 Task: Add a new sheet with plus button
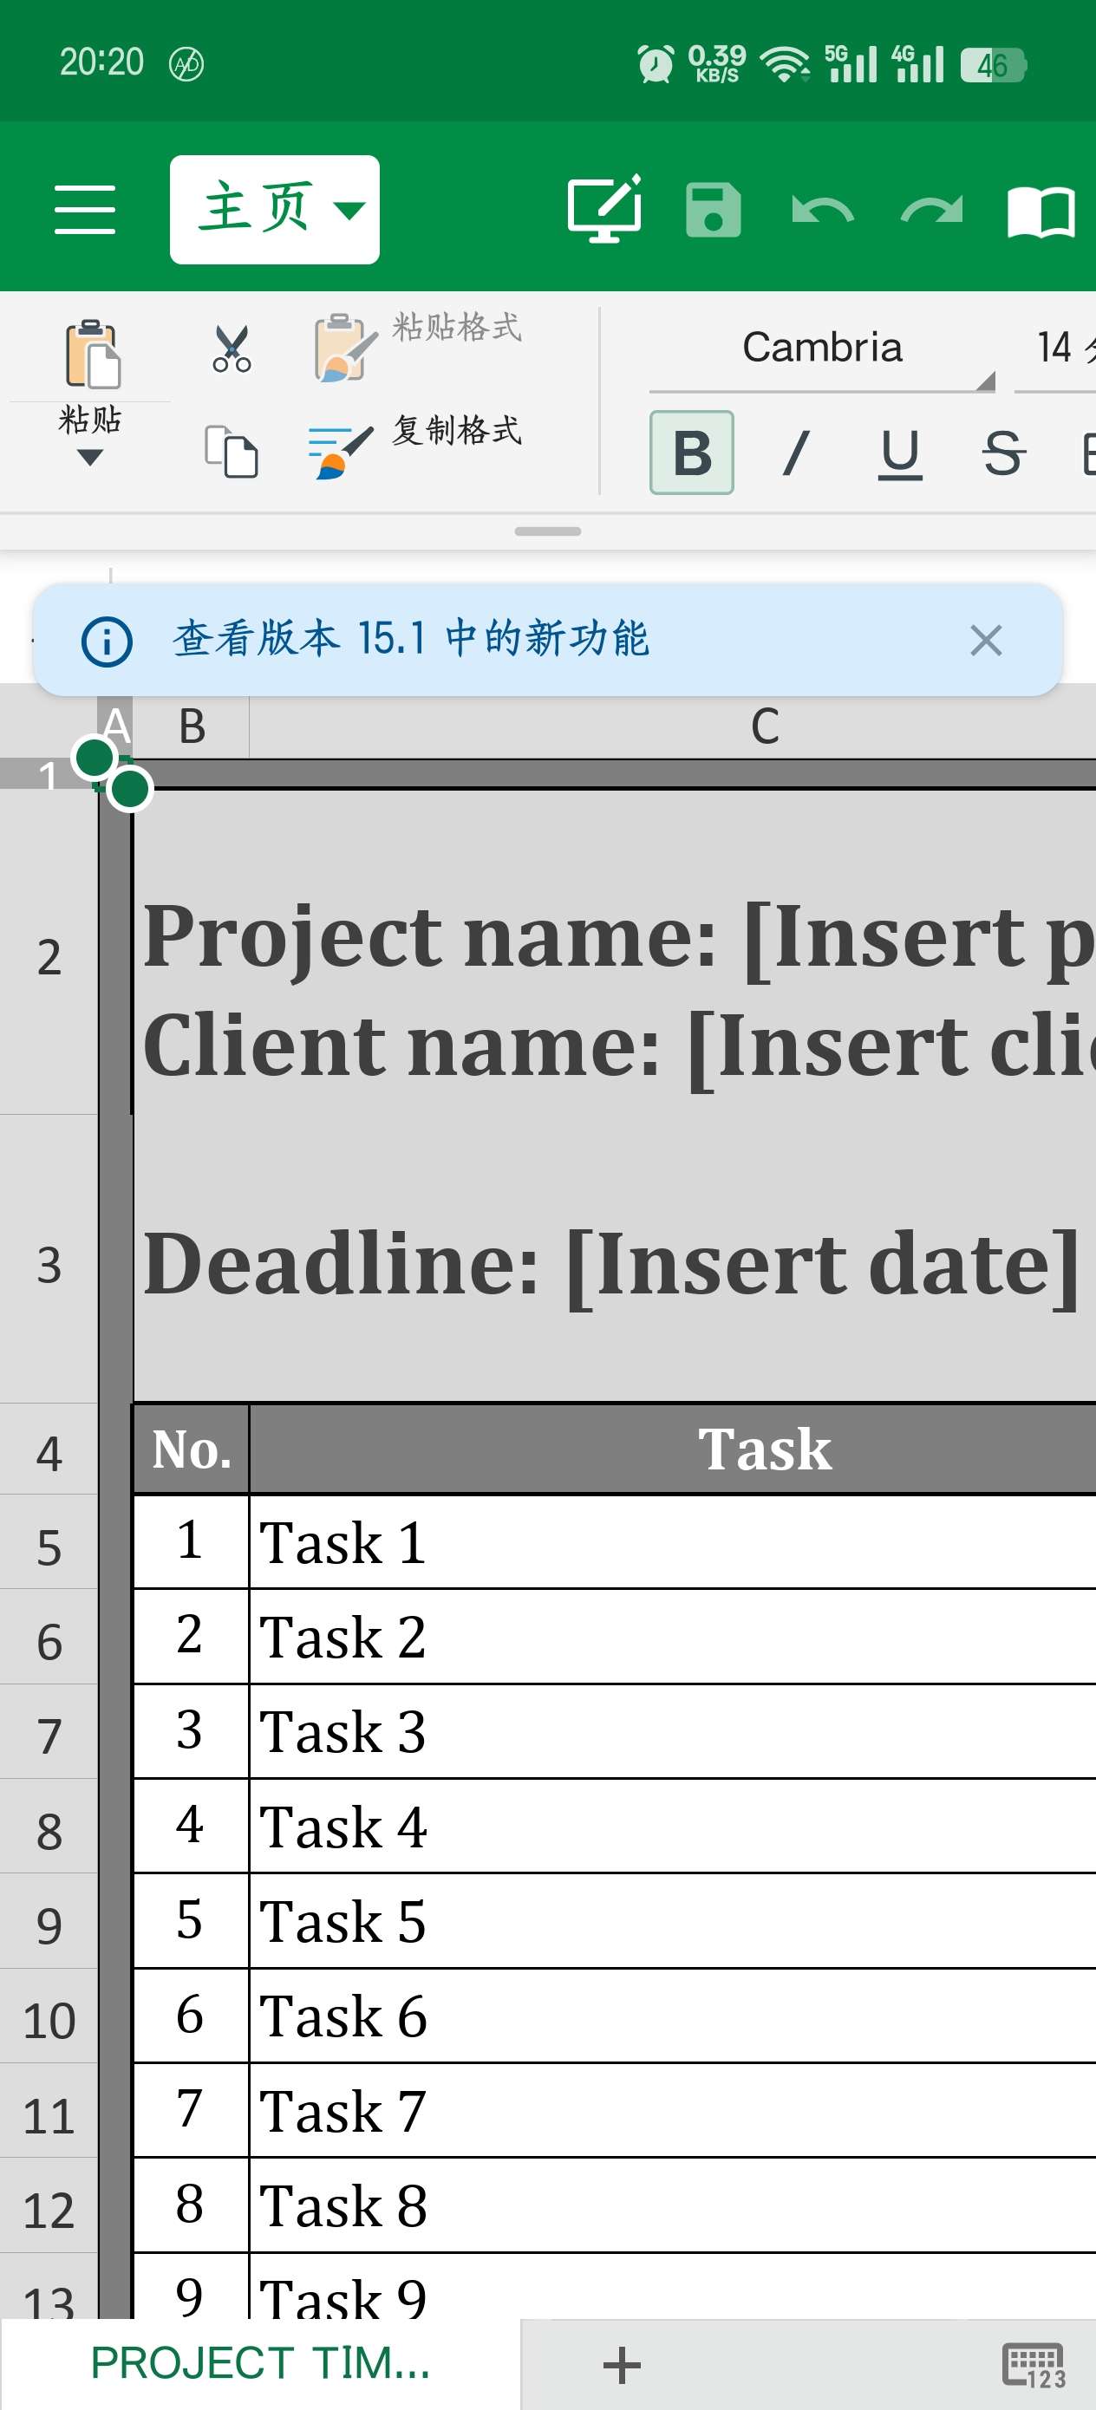622,2365
